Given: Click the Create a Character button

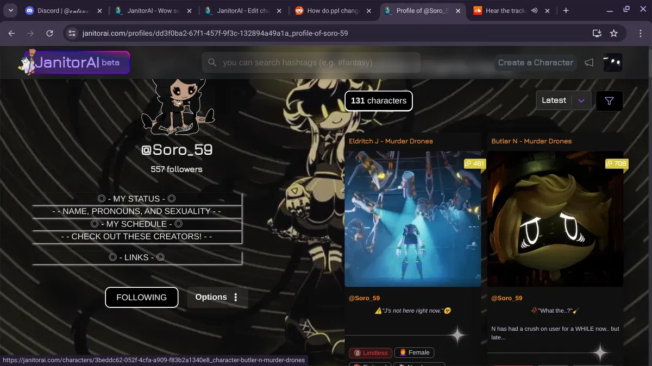Looking at the screenshot, I should click(x=536, y=62).
